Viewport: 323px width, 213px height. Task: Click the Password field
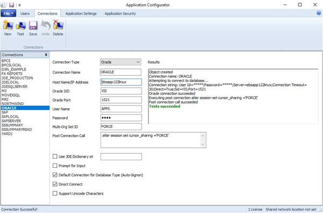(x=121, y=118)
